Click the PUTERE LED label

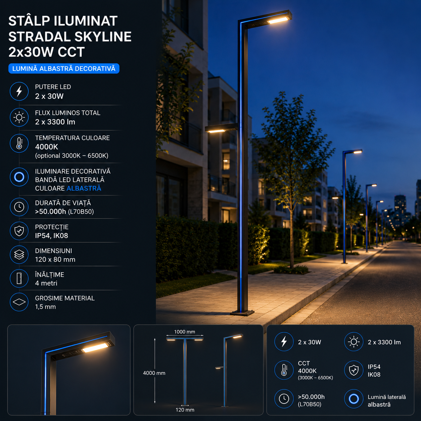click(53, 87)
